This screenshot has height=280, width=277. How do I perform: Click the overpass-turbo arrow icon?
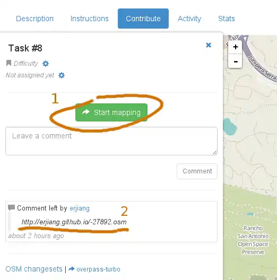tap(72, 269)
